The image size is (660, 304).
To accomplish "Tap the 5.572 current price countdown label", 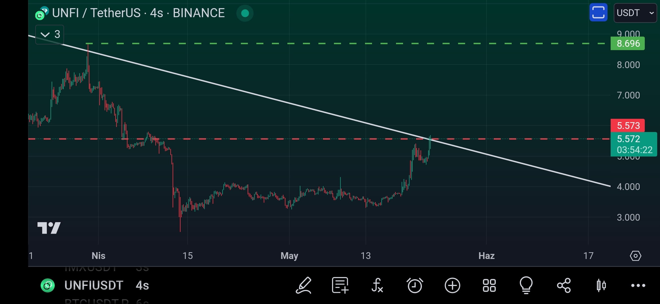I will tap(634, 144).
